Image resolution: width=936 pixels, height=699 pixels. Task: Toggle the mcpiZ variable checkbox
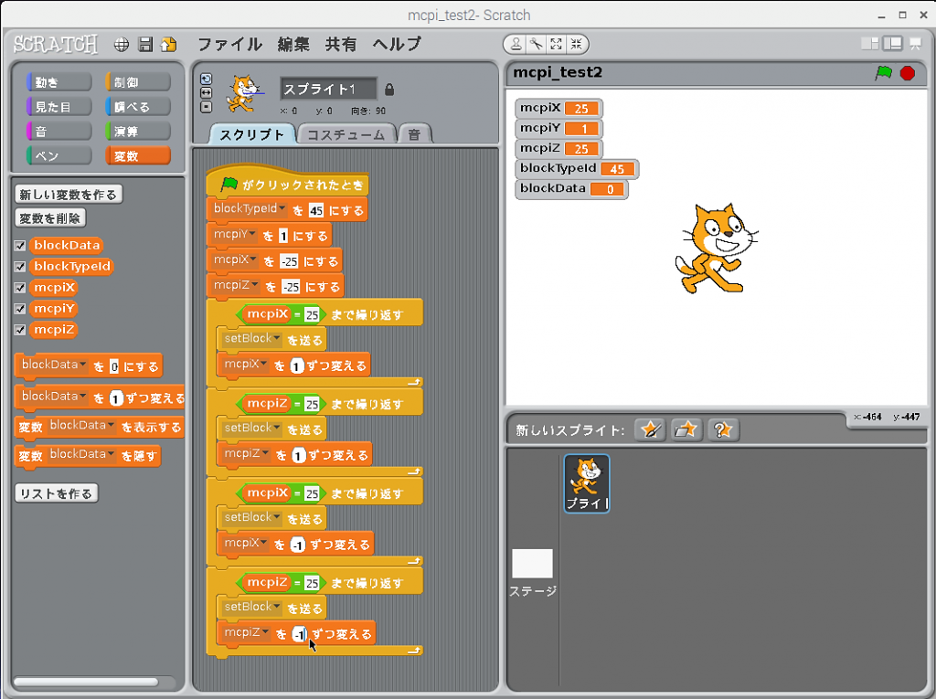click(x=20, y=330)
